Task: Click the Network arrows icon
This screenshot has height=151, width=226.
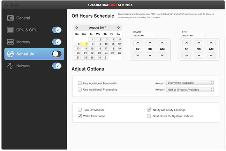Action: click(10, 66)
